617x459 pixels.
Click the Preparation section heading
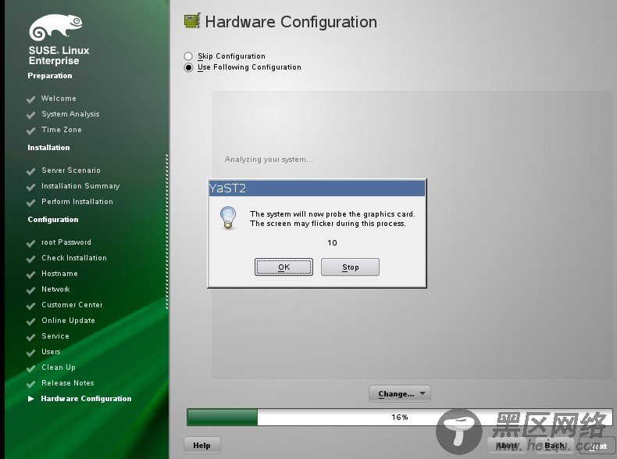(x=49, y=76)
